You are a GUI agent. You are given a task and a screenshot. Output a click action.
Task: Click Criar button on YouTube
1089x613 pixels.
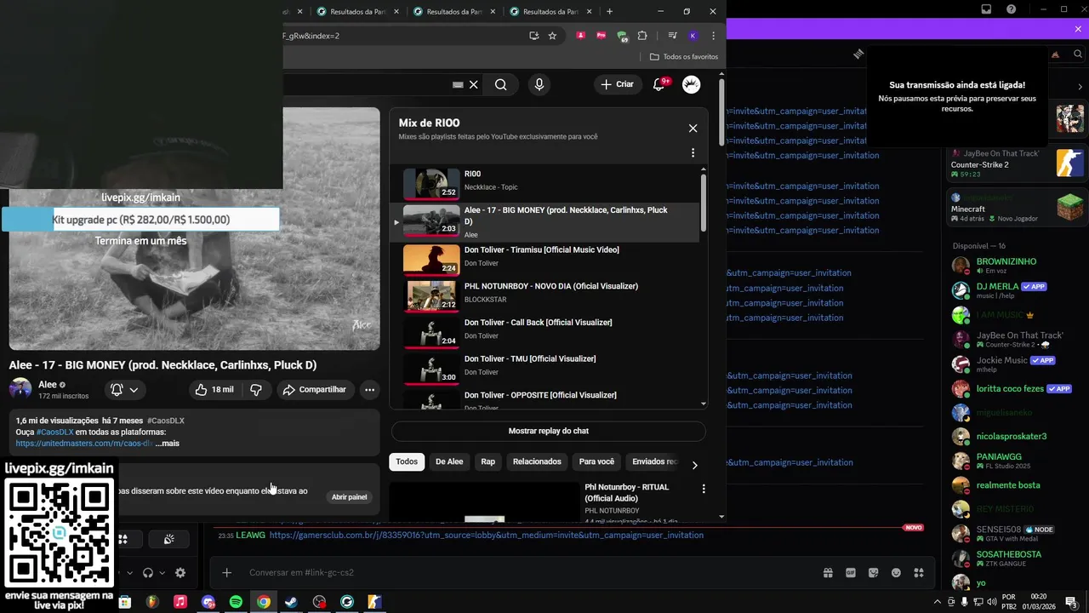[617, 84]
